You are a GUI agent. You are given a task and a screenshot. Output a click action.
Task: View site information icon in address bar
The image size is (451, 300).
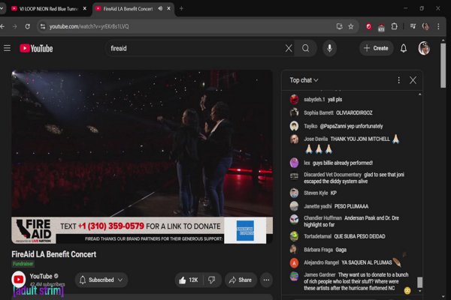click(43, 26)
